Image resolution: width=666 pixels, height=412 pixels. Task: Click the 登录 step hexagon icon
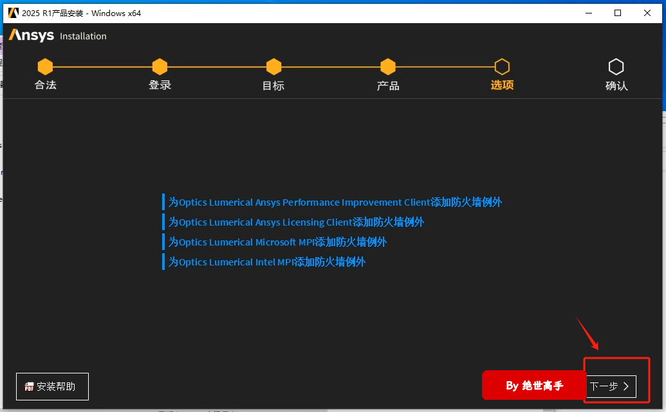(x=160, y=67)
